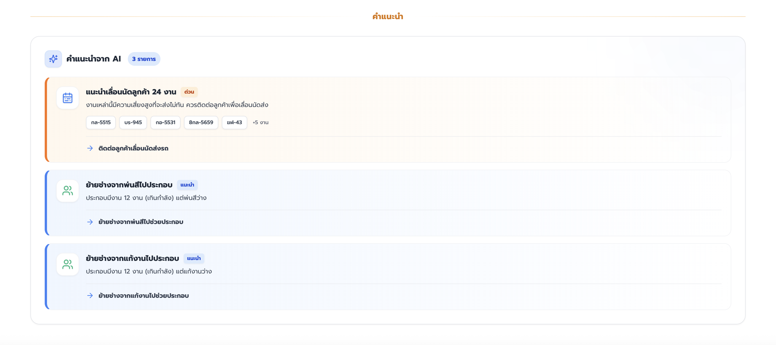Viewport: 776px width, 345px height.
Task: Select the บร-945 job chip
Action: coord(133,122)
